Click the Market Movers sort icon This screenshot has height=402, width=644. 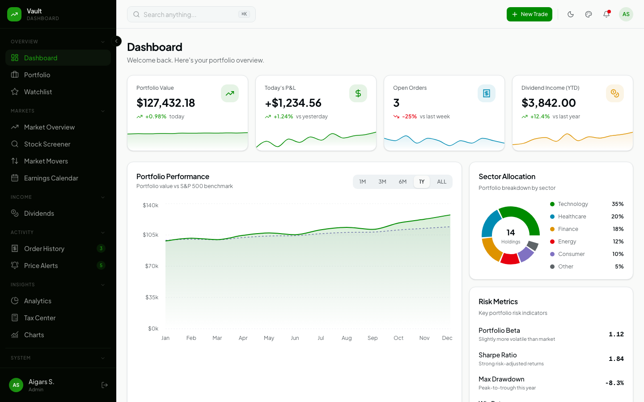pyautogui.click(x=15, y=161)
